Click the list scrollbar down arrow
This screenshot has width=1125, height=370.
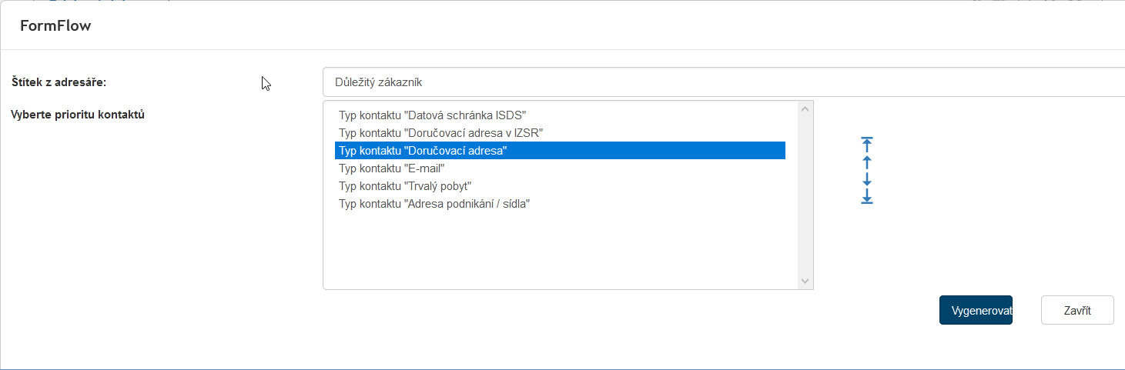(805, 282)
